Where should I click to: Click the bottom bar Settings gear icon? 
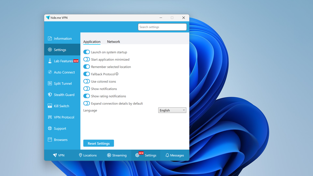tap(137, 155)
